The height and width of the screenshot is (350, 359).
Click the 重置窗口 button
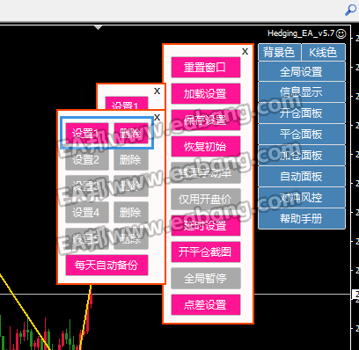206,68
